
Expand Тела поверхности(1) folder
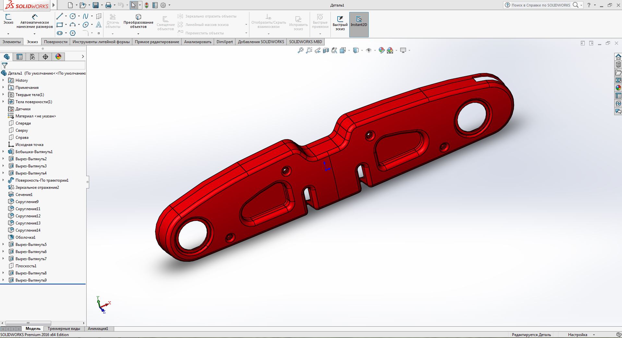[3, 102]
